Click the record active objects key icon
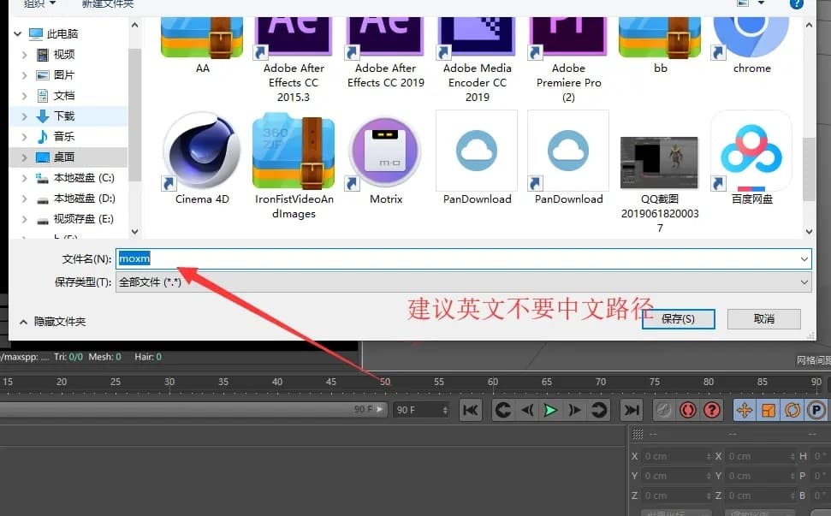 click(663, 410)
